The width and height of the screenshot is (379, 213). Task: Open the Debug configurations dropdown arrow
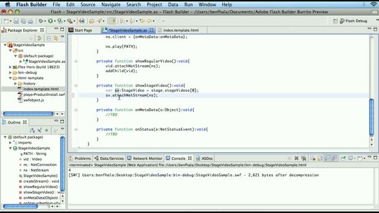45,21
